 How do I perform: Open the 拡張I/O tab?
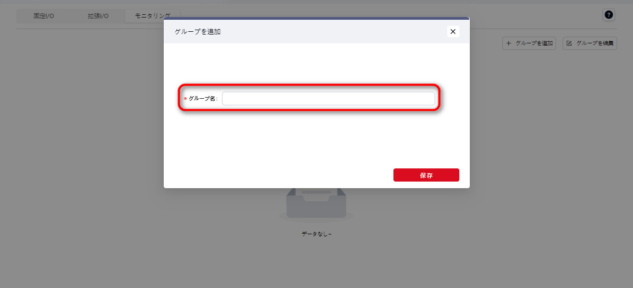(98, 16)
